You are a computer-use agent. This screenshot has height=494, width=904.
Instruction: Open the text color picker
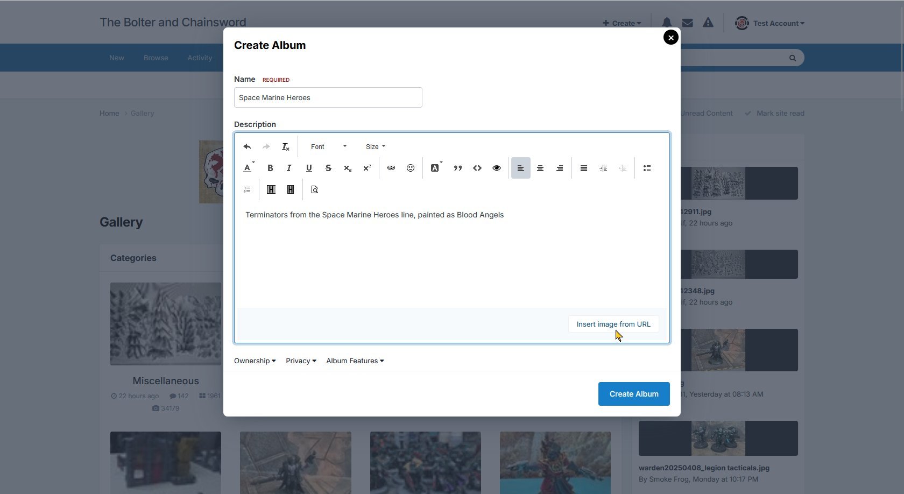coord(248,168)
